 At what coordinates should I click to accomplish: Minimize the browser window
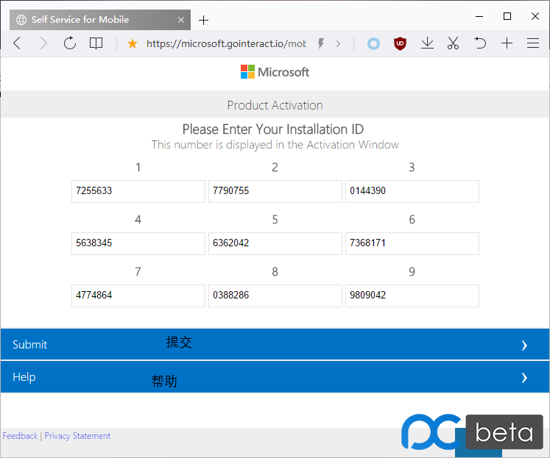[479, 16]
